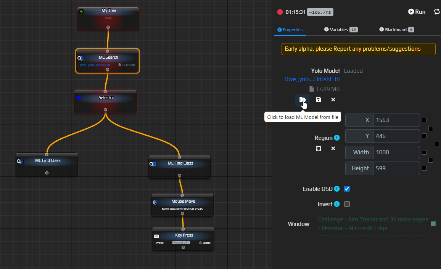Click the file icon next to 37.89 MB in properties
Viewport: 441px width, 269px height.
311,89
